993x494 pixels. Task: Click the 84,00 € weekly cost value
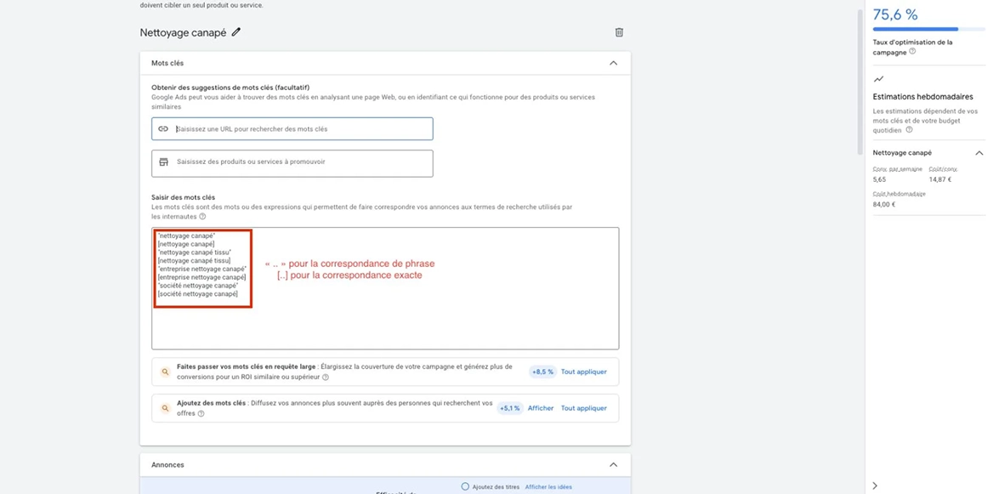884,205
